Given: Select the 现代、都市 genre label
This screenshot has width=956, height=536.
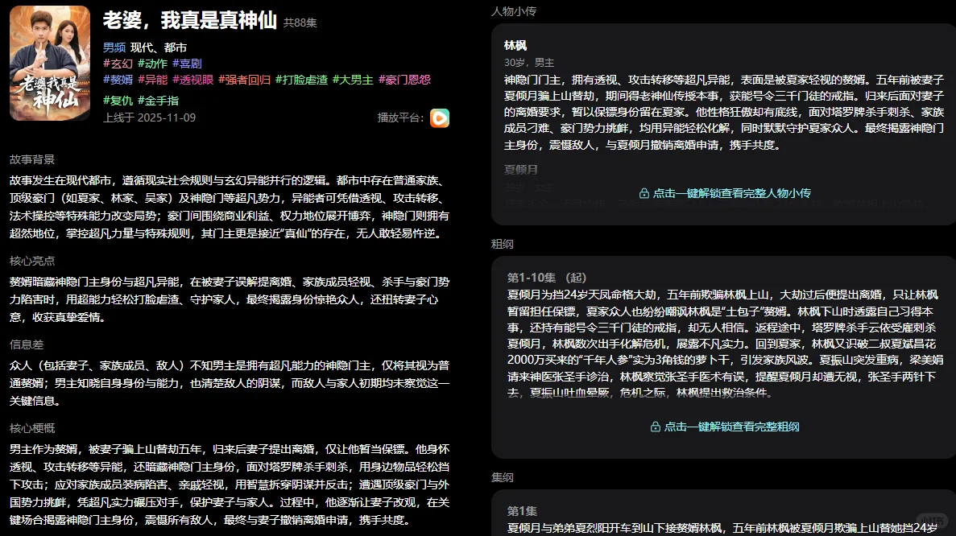Looking at the screenshot, I should click(x=159, y=47).
